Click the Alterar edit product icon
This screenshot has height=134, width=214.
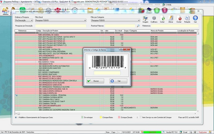171,19
